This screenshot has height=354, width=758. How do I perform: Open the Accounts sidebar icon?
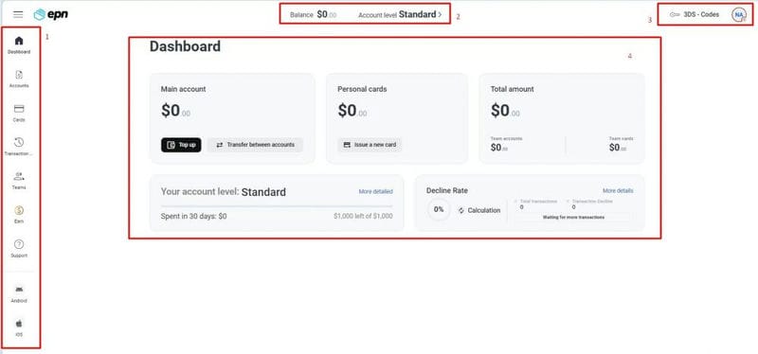point(19,75)
